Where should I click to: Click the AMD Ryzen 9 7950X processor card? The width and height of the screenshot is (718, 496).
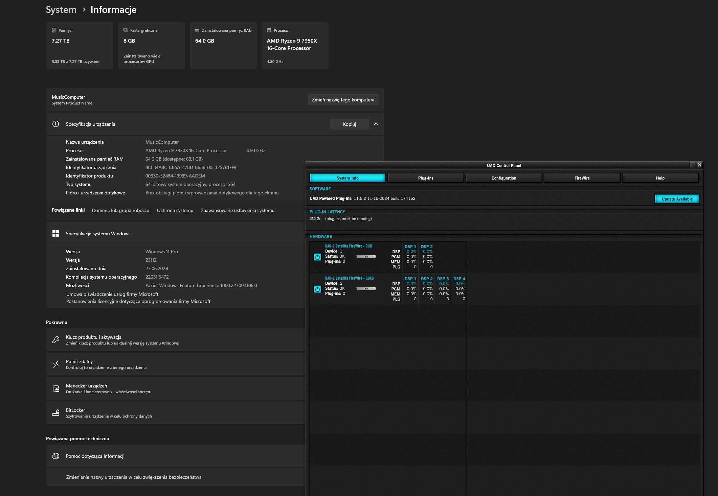pos(295,46)
